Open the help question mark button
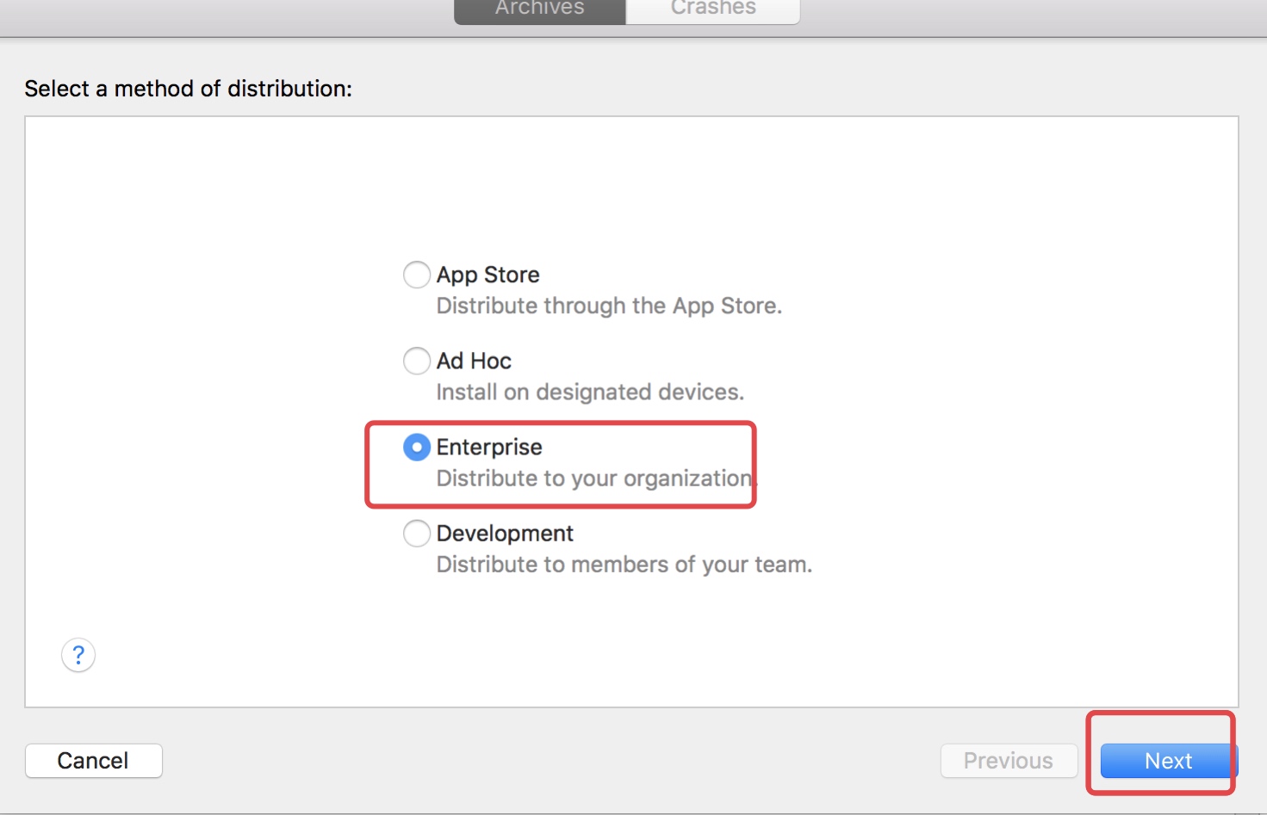The image size is (1267, 815). coord(78,656)
